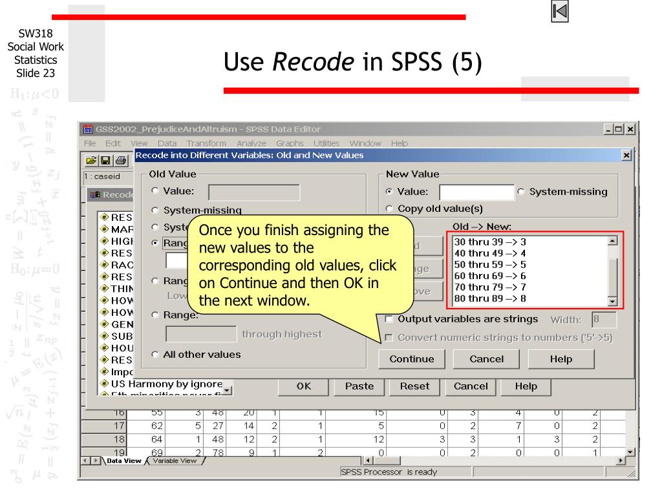Close the Old and New Values dialog
The height and width of the screenshot is (496, 662).
pyautogui.click(x=626, y=155)
